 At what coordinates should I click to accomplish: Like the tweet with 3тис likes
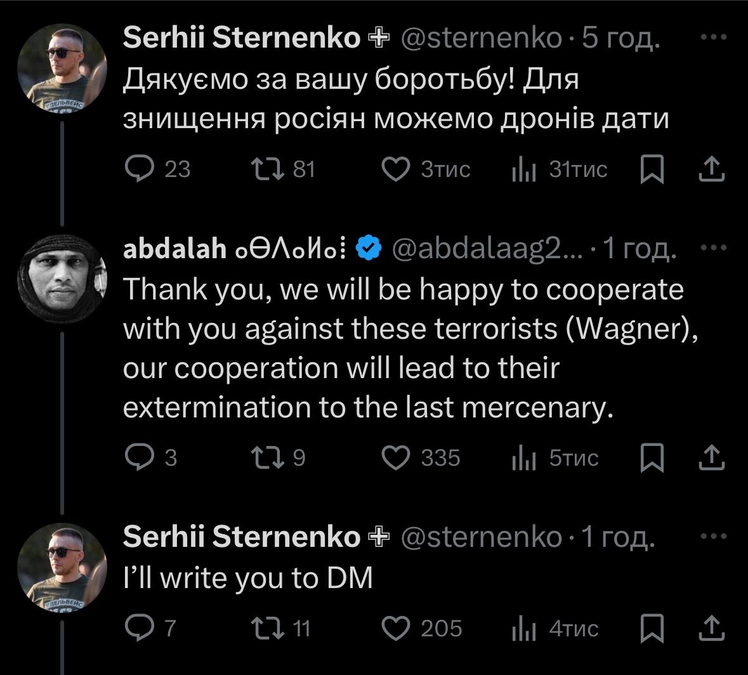pyautogui.click(x=397, y=169)
